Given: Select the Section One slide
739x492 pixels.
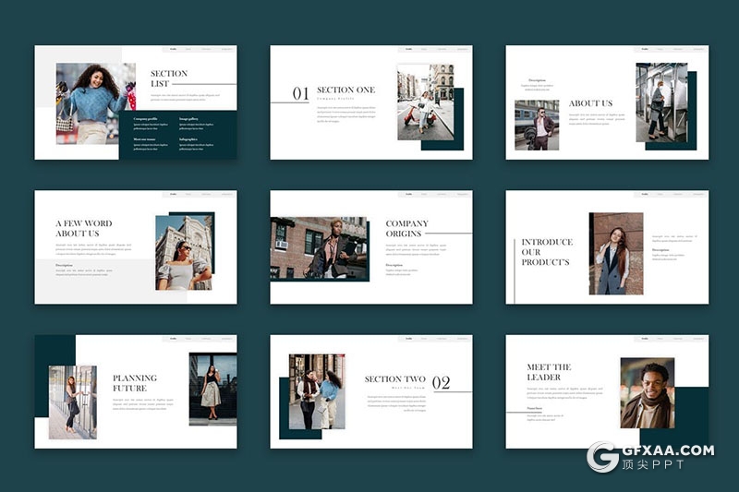Looking at the screenshot, I should coord(370,102).
